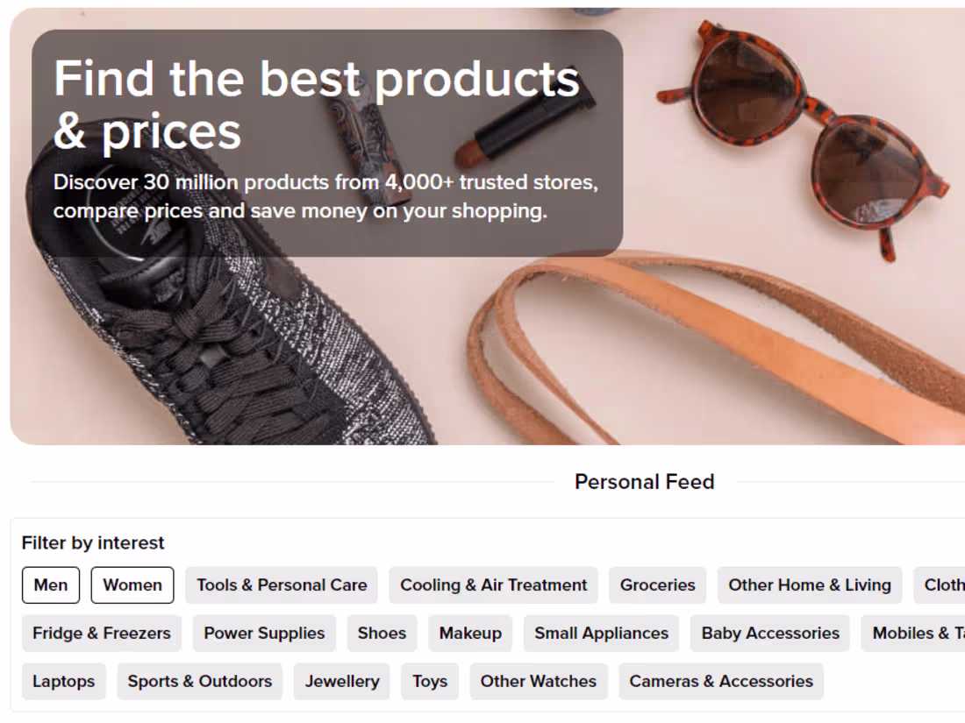
Task: Filter products by Shoes
Action: [381, 633]
